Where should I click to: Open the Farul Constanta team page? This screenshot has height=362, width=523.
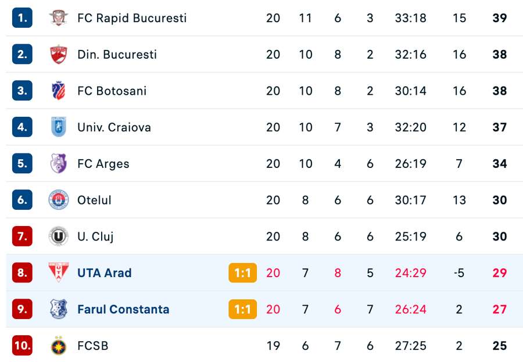(123, 309)
